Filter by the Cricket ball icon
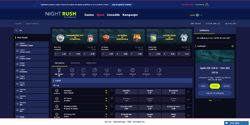The height and width of the screenshot is (125, 250). 159,70
